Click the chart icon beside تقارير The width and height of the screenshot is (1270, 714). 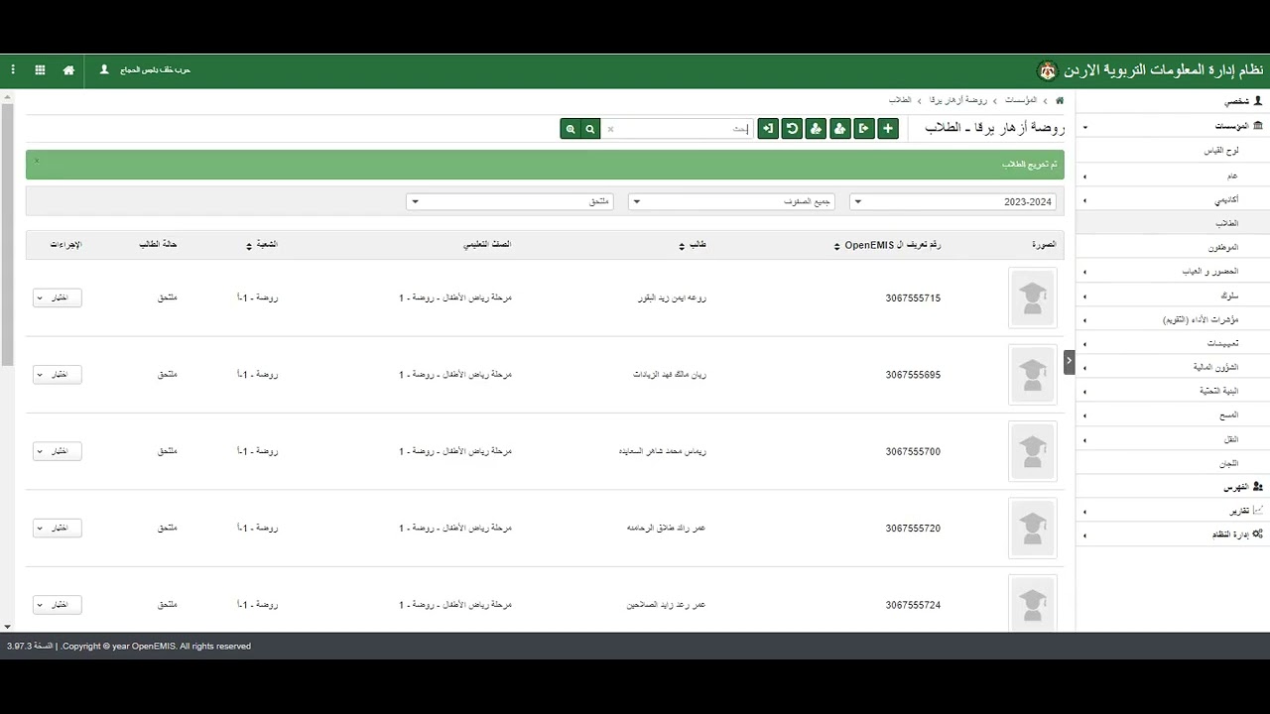pos(1258,511)
